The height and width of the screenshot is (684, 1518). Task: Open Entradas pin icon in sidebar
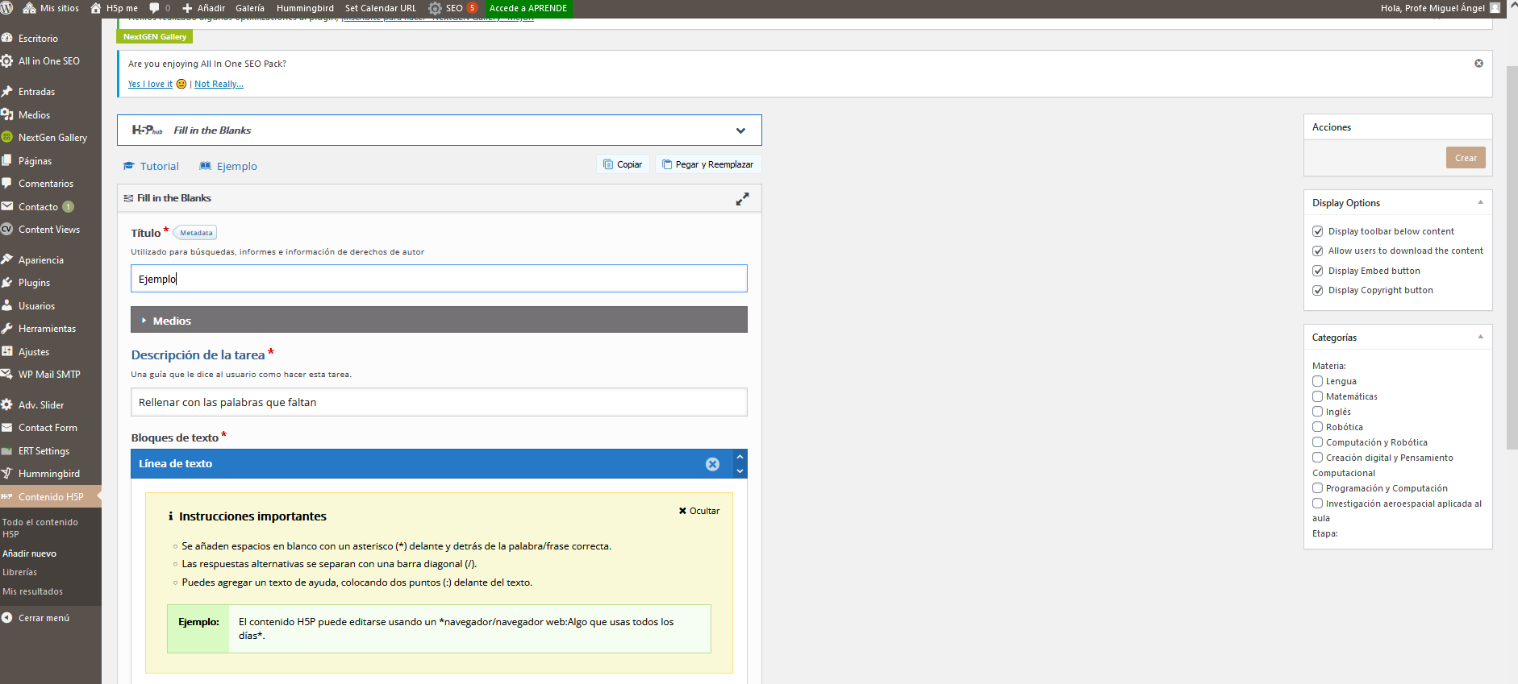coord(6,92)
